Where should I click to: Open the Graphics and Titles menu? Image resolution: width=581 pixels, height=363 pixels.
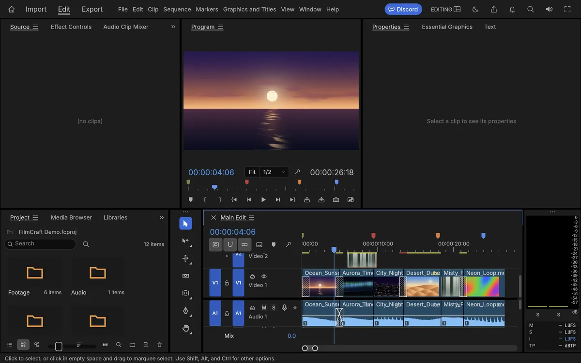coord(250,9)
